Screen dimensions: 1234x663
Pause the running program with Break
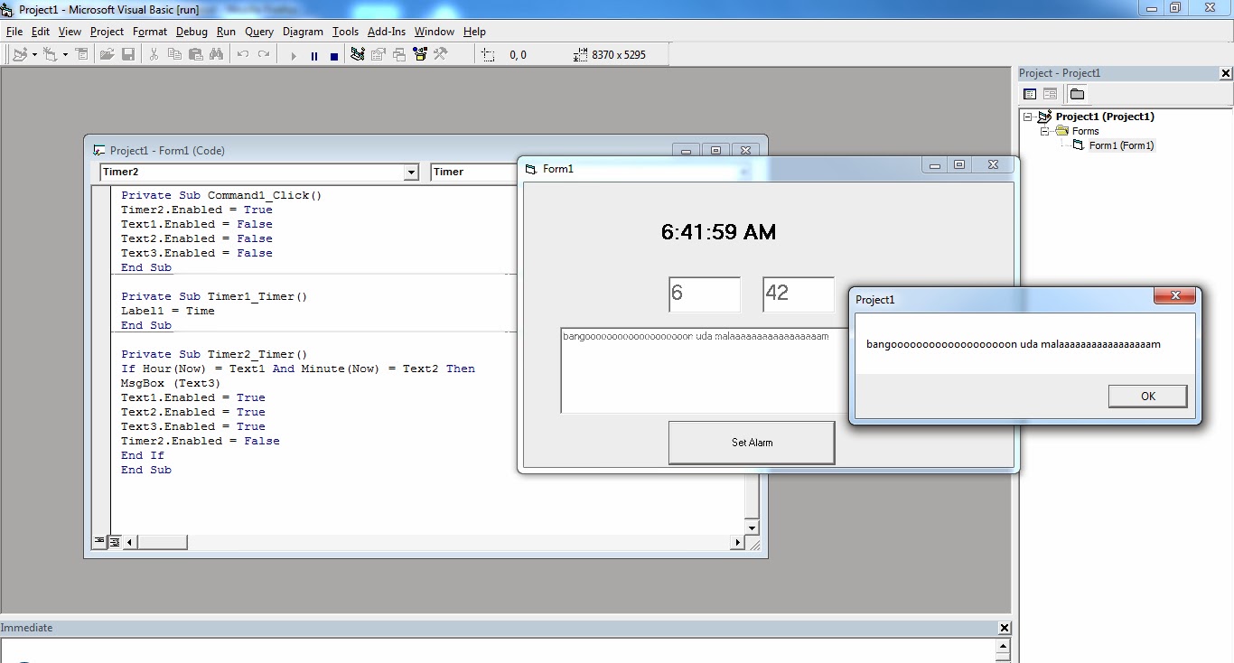click(x=313, y=54)
